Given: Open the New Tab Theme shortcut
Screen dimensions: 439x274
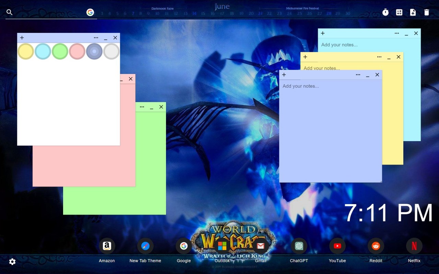Looking at the screenshot, I should click(x=145, y=246).
